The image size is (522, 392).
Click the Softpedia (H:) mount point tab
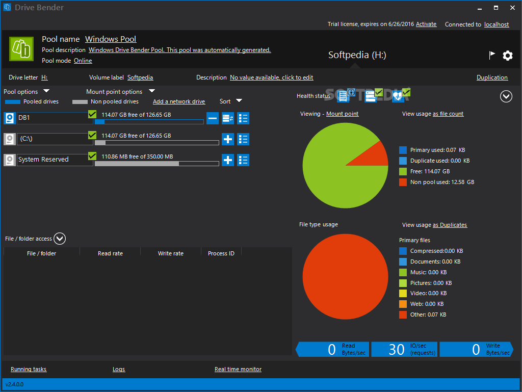357,55
